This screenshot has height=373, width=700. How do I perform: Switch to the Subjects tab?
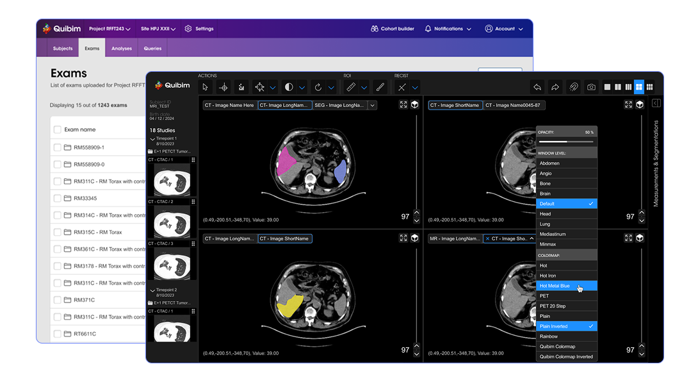(x=63, y=48)
